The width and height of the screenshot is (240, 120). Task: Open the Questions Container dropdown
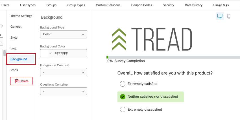click(x=63, y=91)
